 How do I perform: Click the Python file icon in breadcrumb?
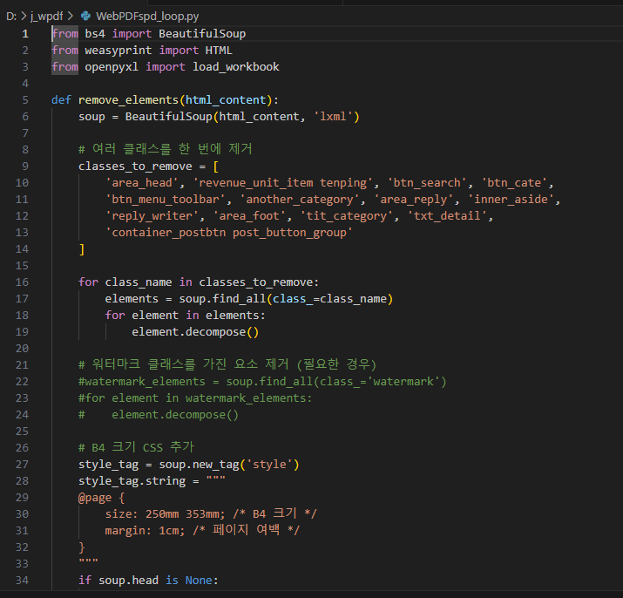pos(85,16)
